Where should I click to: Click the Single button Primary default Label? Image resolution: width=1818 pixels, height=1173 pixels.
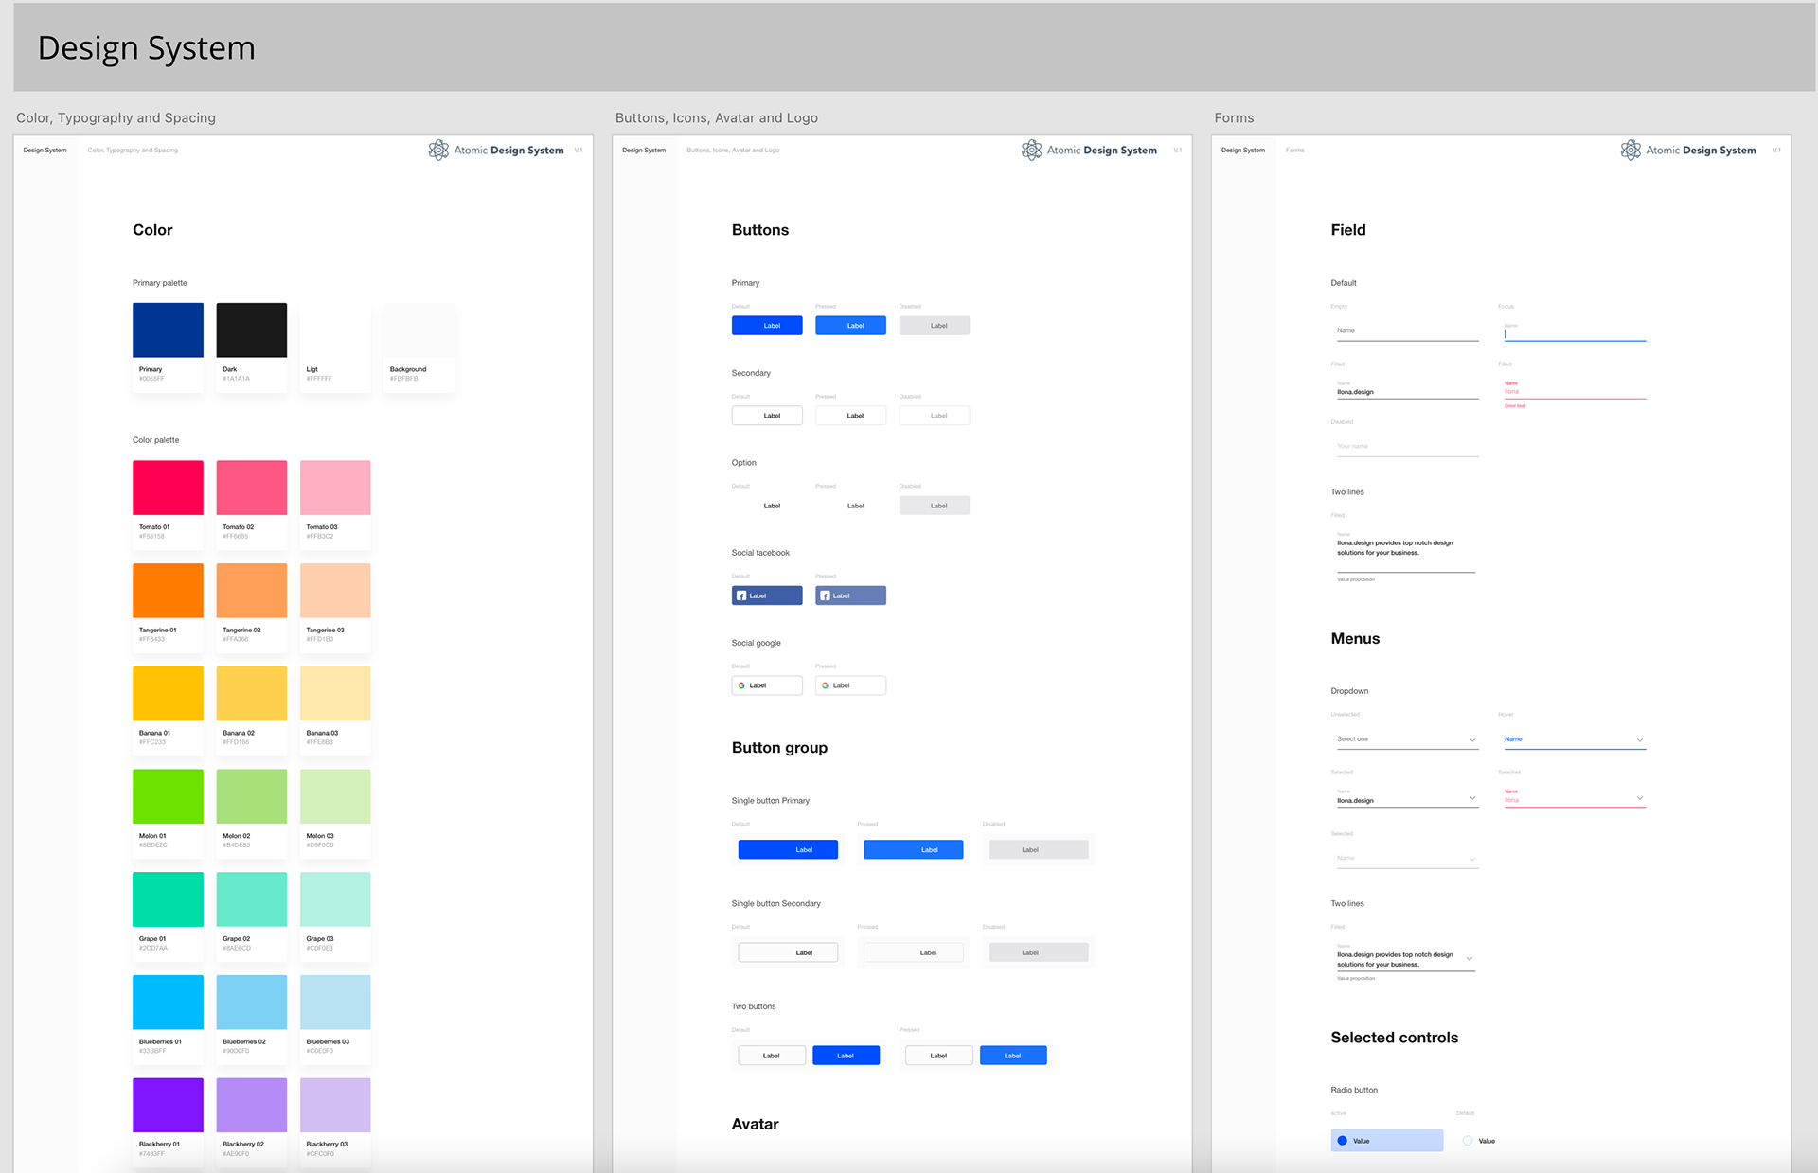(x=788, y=849)
